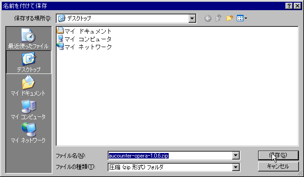304x177 pixels.
Task: Open マイ ネットワーク in places bar
Action: click(29, 133)
